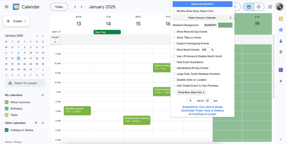The image size is (286, 144).
Task: Open Timed Bars, Black Text dropdown
Action: (191, 92)
